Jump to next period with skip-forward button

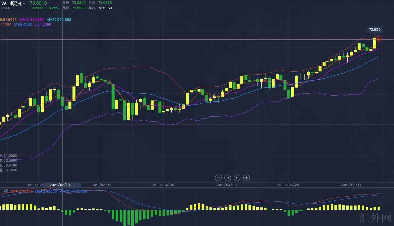[x=237, y=178]
